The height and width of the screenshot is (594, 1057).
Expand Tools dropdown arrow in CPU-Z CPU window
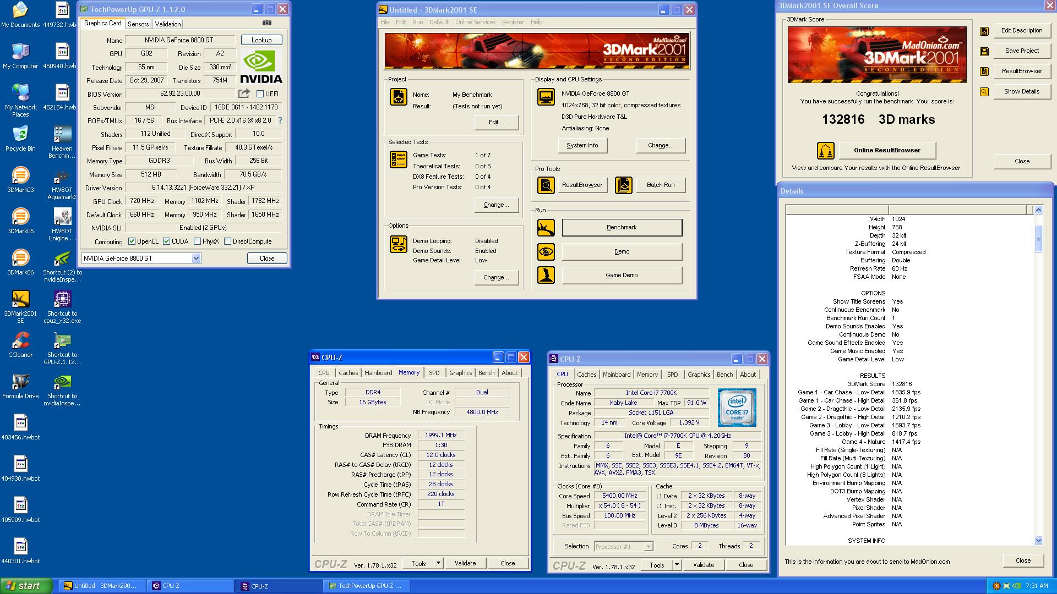[677, 565]
